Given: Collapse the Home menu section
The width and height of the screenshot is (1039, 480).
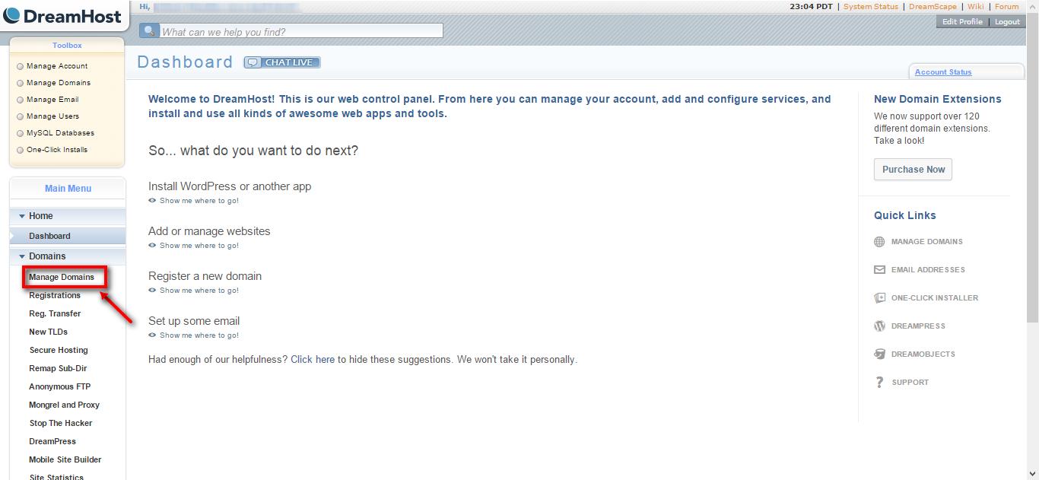Looking at the screenshot, I should (x=22, y=216).
